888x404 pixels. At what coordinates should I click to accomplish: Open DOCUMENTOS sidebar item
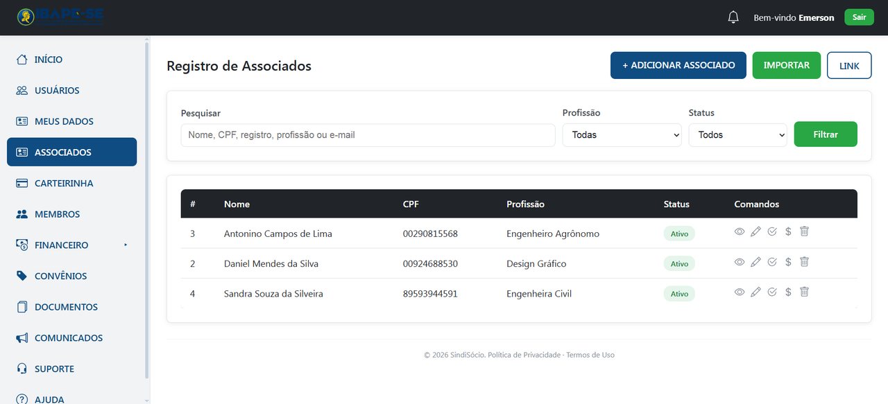pyautogui.click(x=71, y=307)
